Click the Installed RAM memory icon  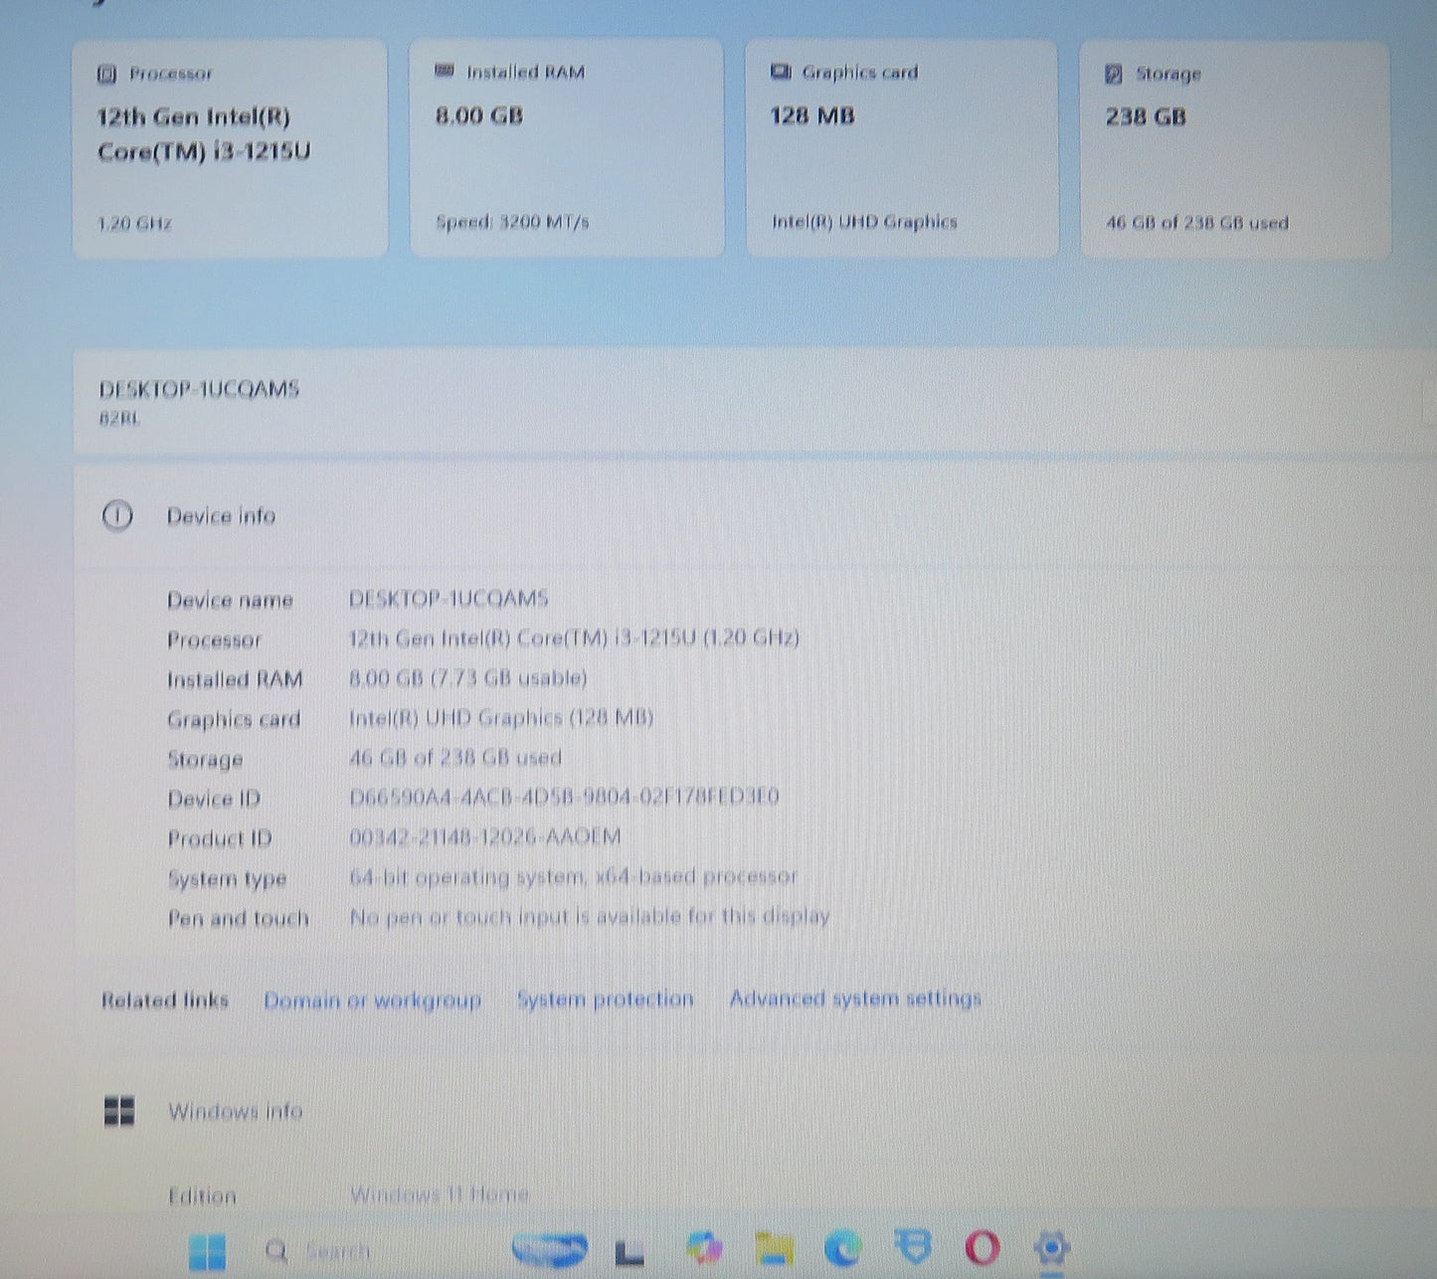(445, 71)
